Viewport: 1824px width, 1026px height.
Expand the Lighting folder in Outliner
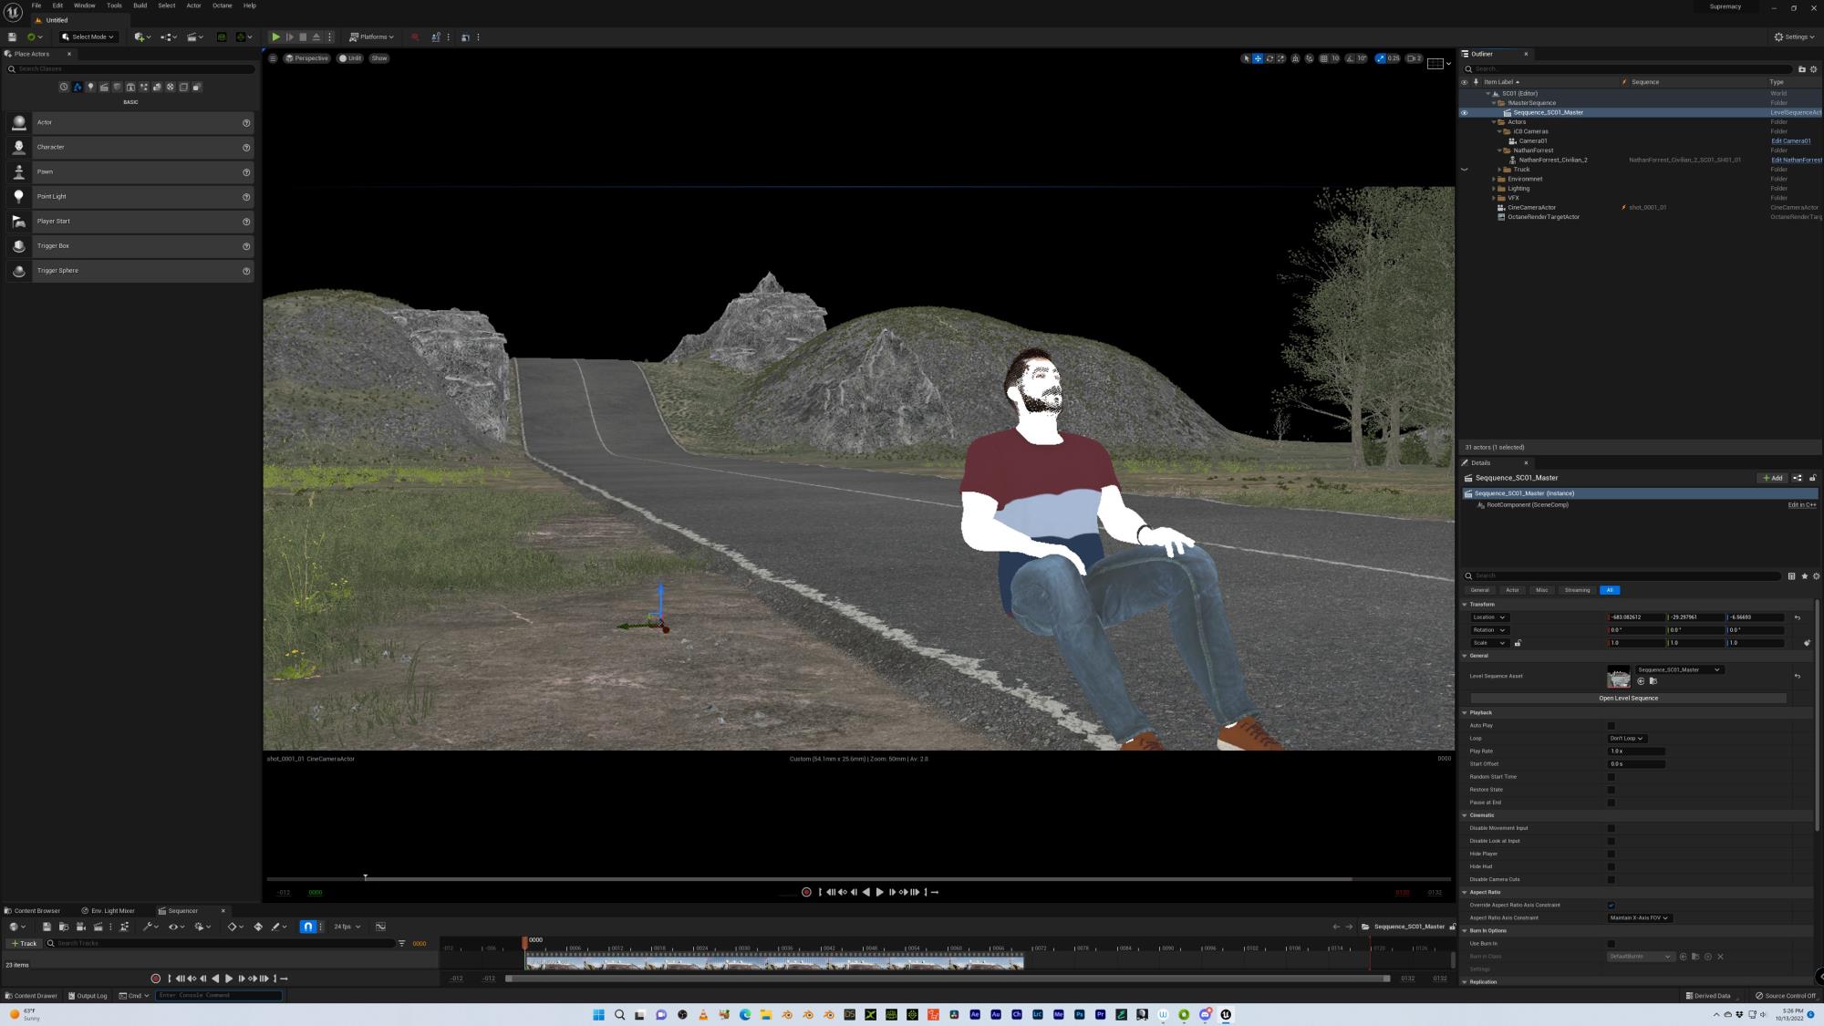click(1494, 189)
